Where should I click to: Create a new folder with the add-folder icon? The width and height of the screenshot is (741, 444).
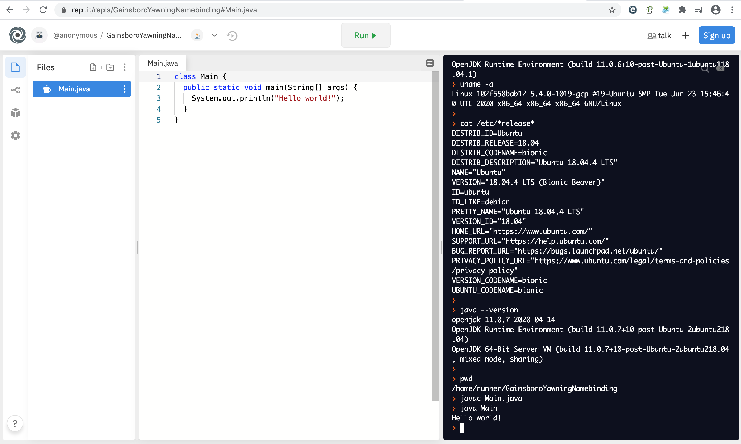[110, 67]
